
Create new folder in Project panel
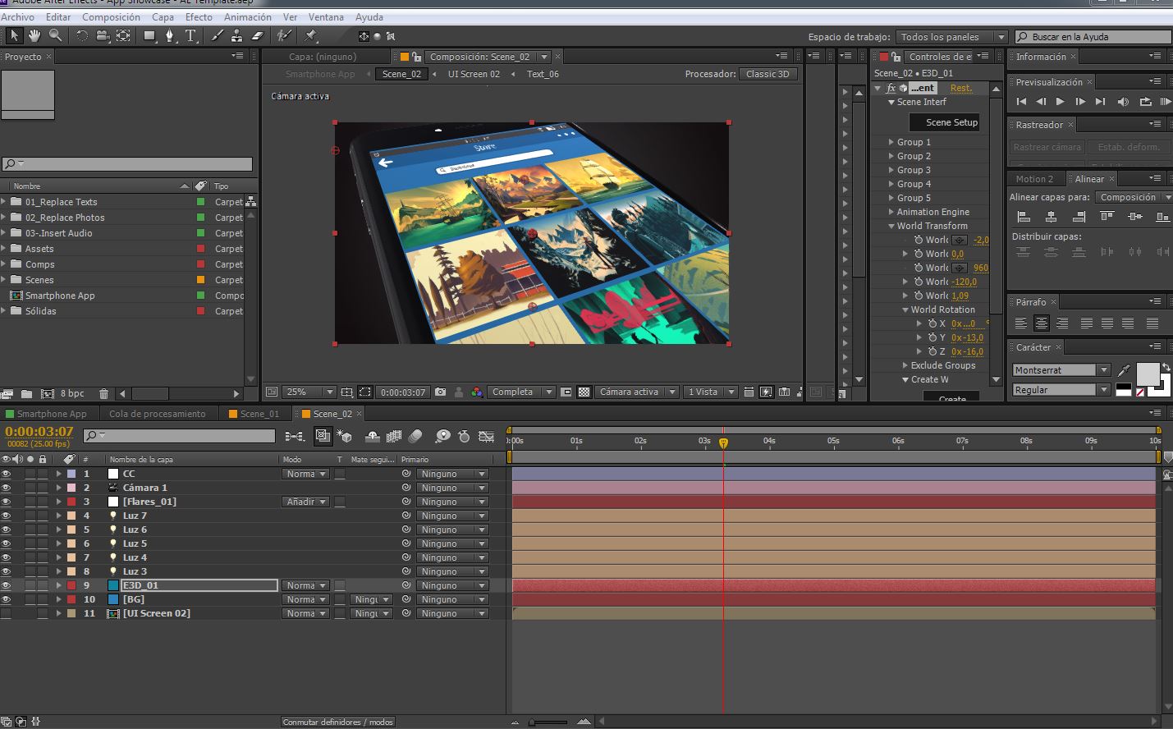pyautogui.click(x=26, y=393)
